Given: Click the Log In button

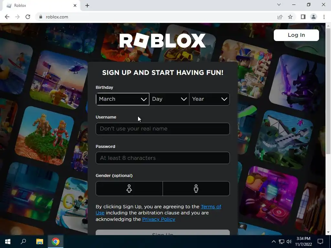Looking at the screenshot, I should click(x=296, y=35).
